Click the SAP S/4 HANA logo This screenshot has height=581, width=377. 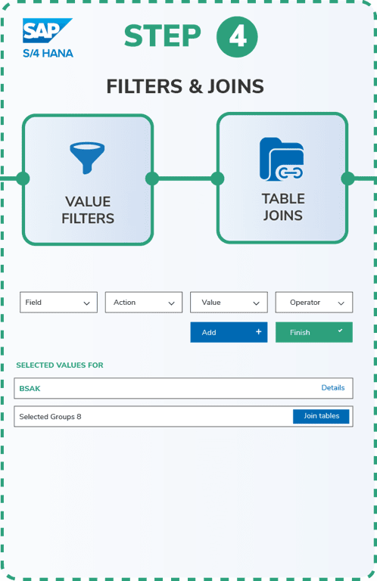tap(48, 38)
